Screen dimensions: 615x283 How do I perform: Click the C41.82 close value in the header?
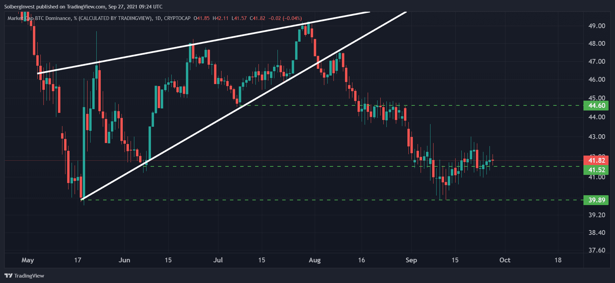(257, 18)
